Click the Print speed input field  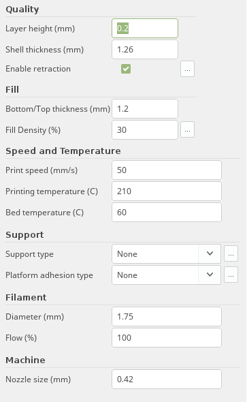click(167, 170)
